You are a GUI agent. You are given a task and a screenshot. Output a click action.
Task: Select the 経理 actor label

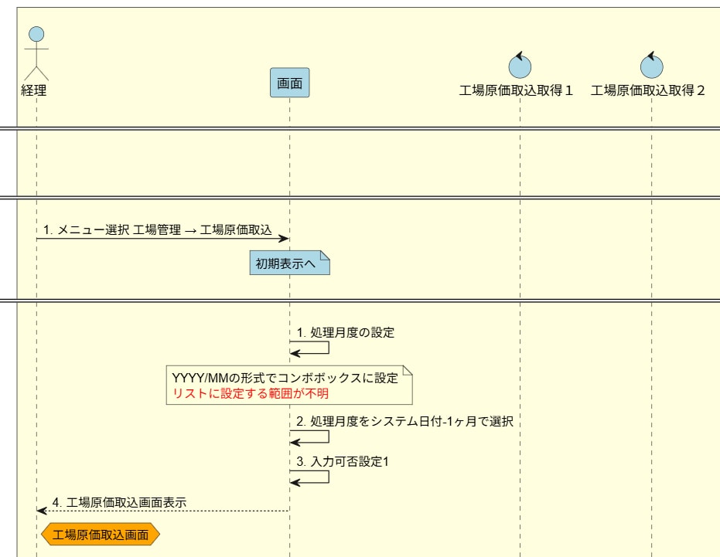33,90
